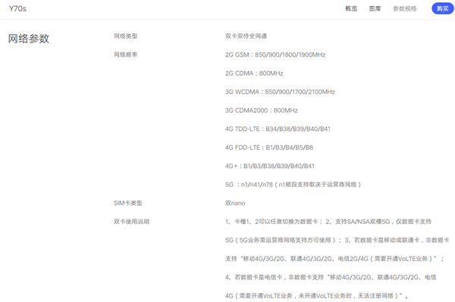Image resolution: width=455 pixels, height=302 pixels.
Task: Click the 网络参数 section heading
Action: point(29,39)
